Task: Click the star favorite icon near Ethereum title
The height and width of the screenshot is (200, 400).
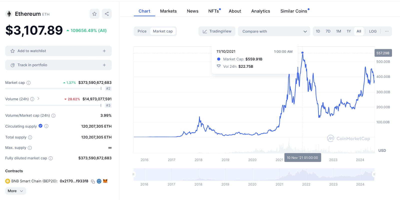Action: [x=94, y=14]
